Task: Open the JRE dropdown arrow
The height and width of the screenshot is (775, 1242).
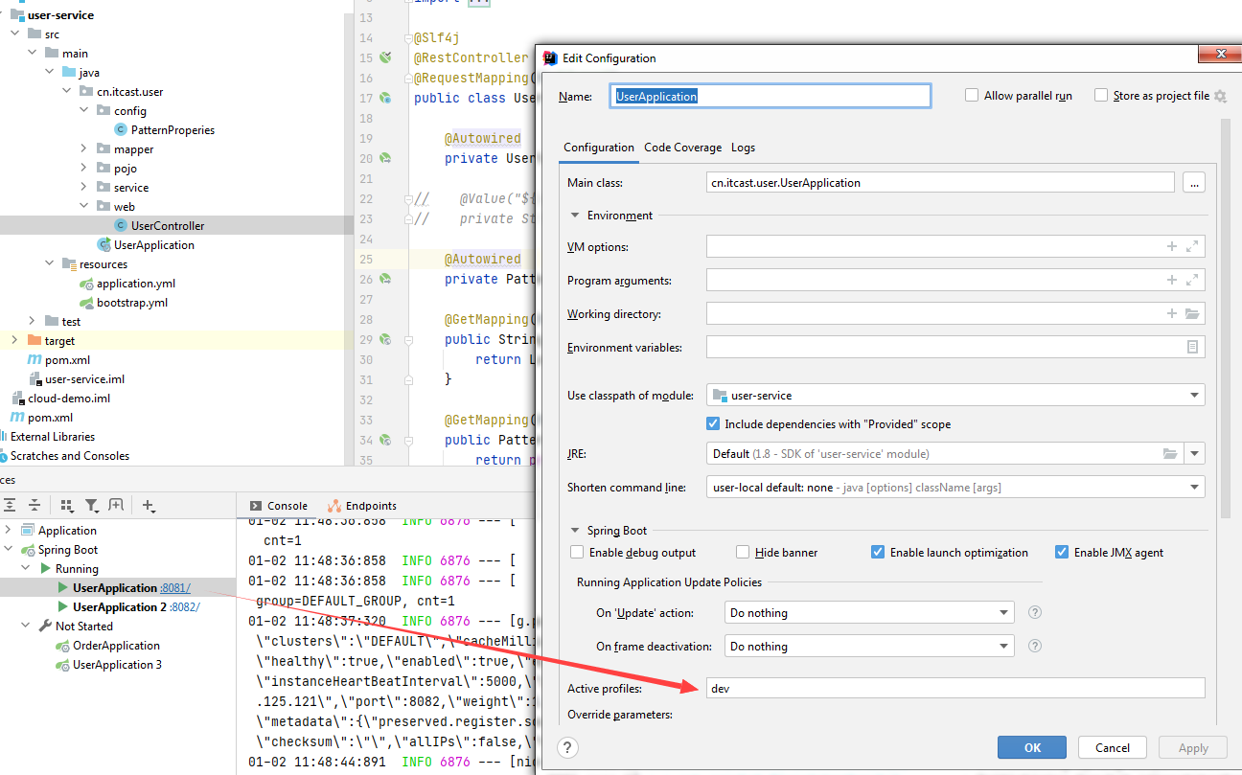Action: pyautogui.click(x=1195, y=453)
